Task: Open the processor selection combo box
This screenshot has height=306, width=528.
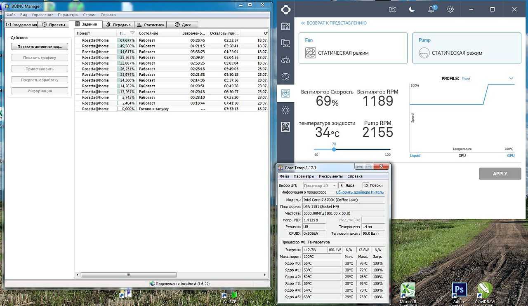Action: coord(320,186)
